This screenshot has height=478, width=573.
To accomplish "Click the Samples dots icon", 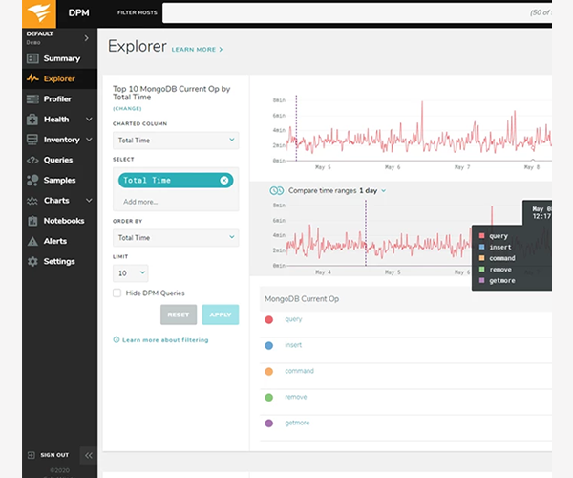I will (32, 181).
